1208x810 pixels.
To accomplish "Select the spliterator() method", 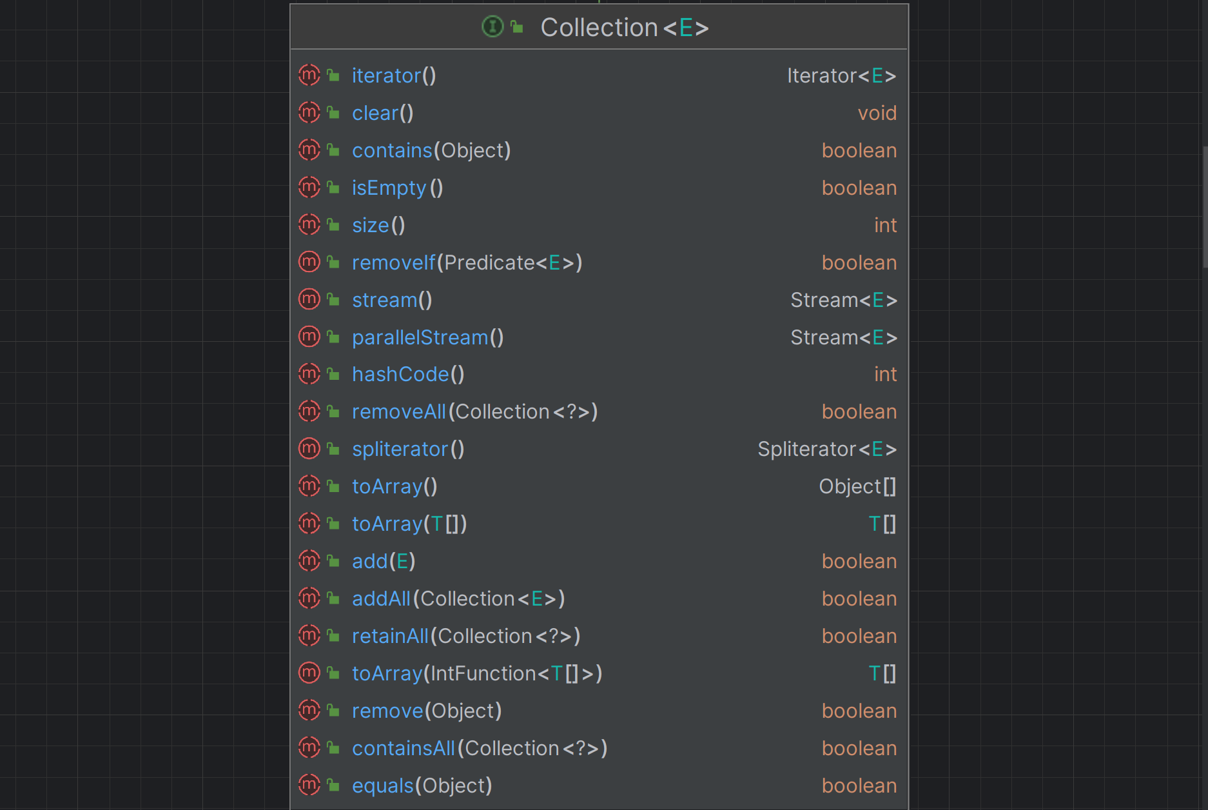I will click(408, 449).
